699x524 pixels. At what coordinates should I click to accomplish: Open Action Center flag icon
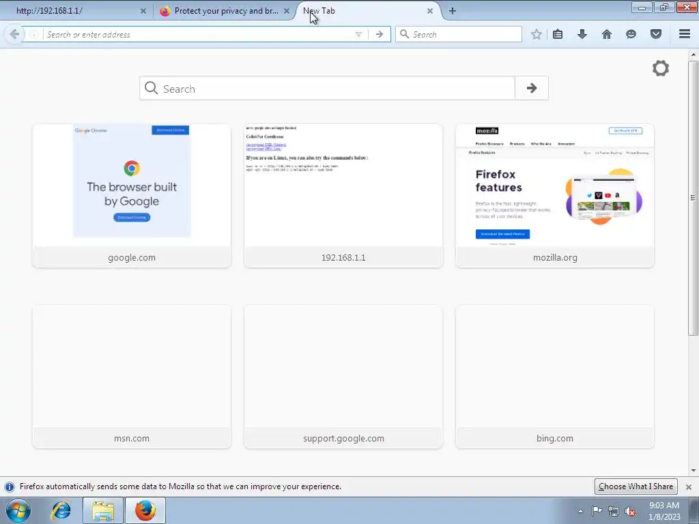(597, 511)
